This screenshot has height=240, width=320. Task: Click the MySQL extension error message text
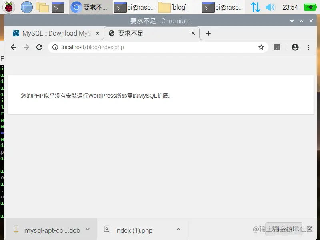tap(96, 96)
